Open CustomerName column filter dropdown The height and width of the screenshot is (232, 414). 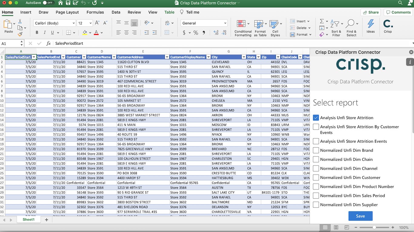point(114,57)
